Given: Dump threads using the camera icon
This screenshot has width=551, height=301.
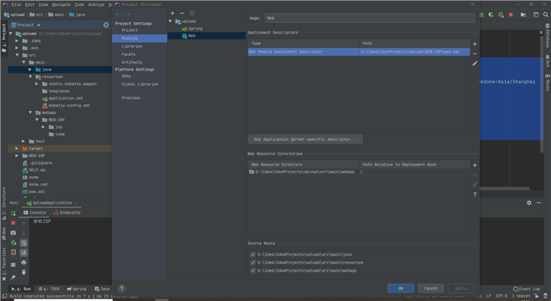Looking at the screenshot, I should [x=13, y=233].
